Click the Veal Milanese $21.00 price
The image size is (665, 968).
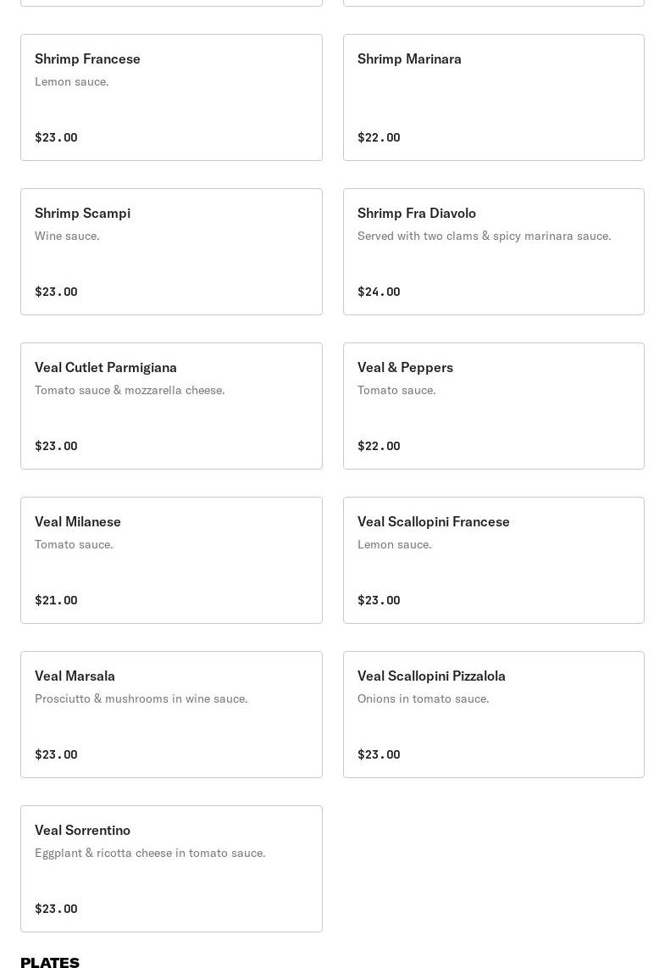(56, 600)
